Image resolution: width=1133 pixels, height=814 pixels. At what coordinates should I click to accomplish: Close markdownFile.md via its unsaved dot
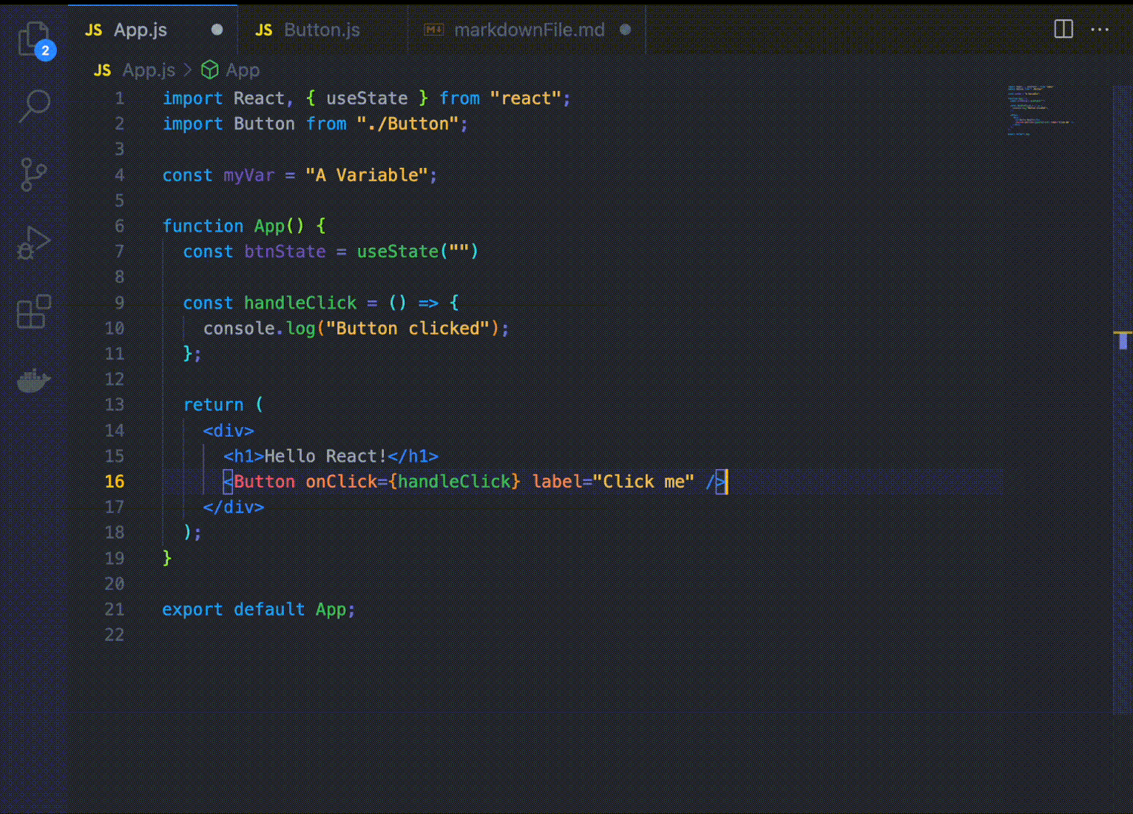pyautogui.click(x=625, y=30)
